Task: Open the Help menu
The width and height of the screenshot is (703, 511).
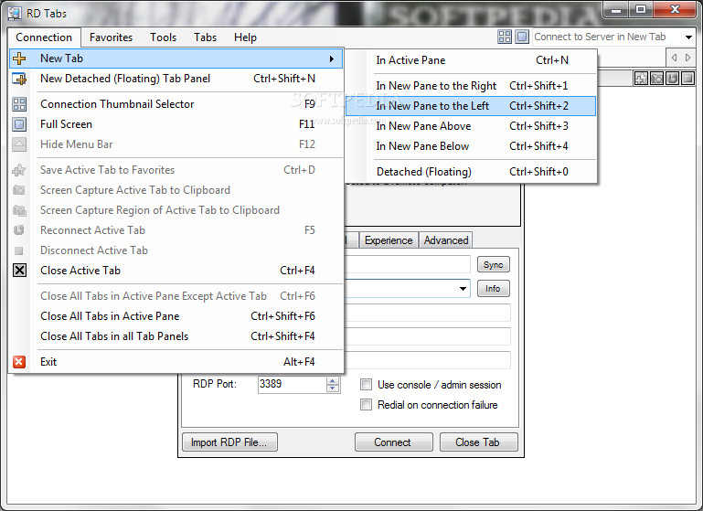Action: coord(245,37)
